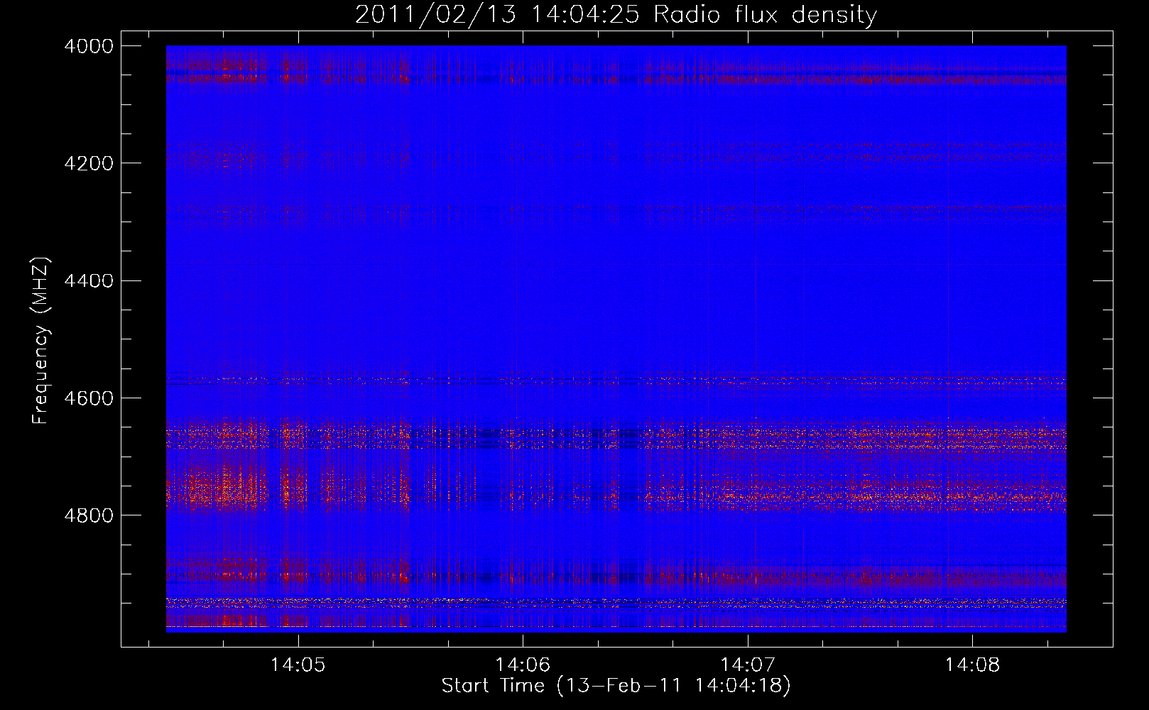The width and height of the screenshot is (1149, 710).
Task: Click the plot title 'Radio flux density'
Action: coord(766,15)
